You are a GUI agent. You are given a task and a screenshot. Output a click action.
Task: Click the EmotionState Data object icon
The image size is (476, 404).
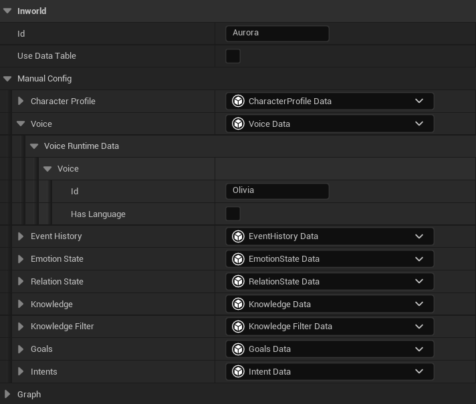click(x=238, y=259)
